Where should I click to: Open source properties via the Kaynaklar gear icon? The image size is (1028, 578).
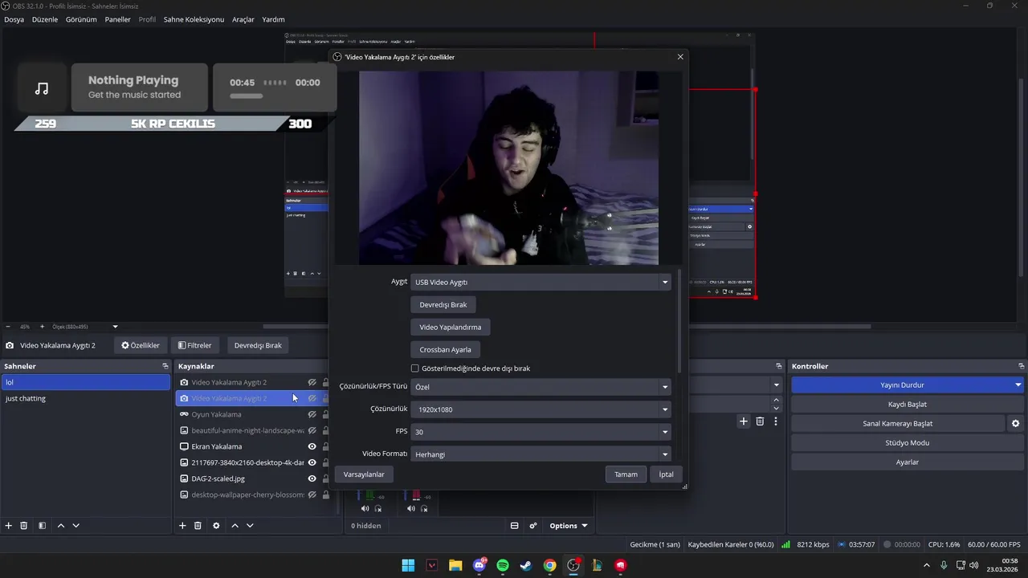216,526
